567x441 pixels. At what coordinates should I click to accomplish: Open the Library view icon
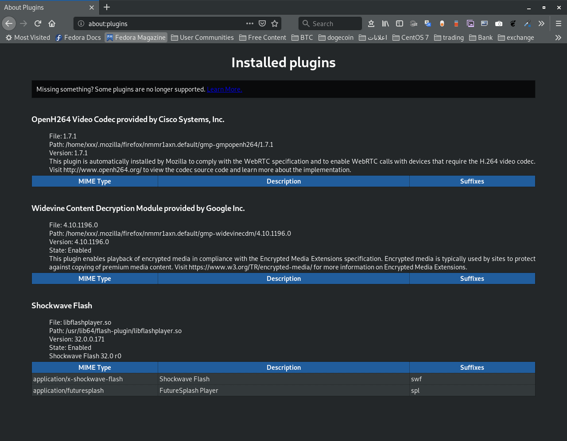[385, 23]
